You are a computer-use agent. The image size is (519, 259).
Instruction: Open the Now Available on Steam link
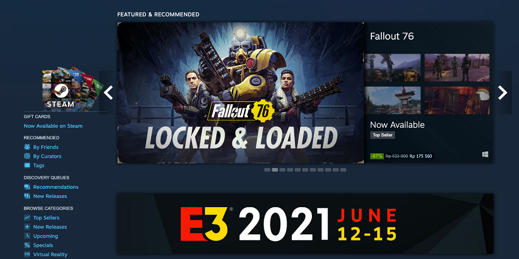[53, 126]
